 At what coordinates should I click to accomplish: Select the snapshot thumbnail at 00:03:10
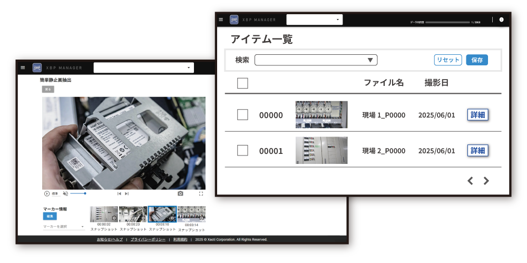click(162, 215)
